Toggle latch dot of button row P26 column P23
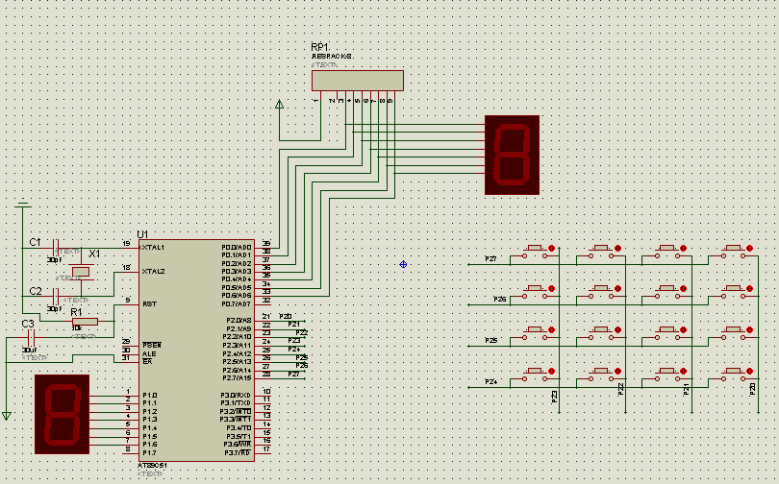Viewport: 779px width, 484px height. [x=551, y=289]
